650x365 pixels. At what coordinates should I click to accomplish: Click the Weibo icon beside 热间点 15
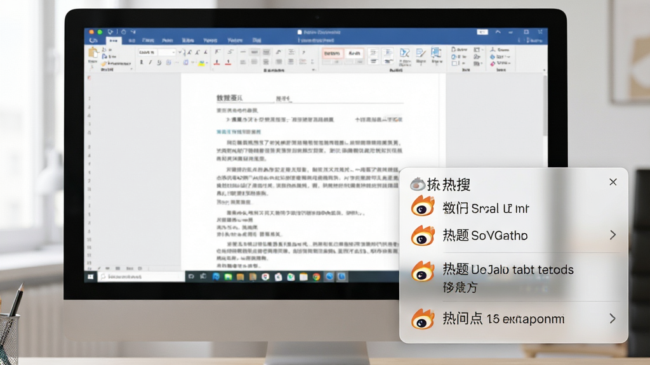click(x=422, y=319)
